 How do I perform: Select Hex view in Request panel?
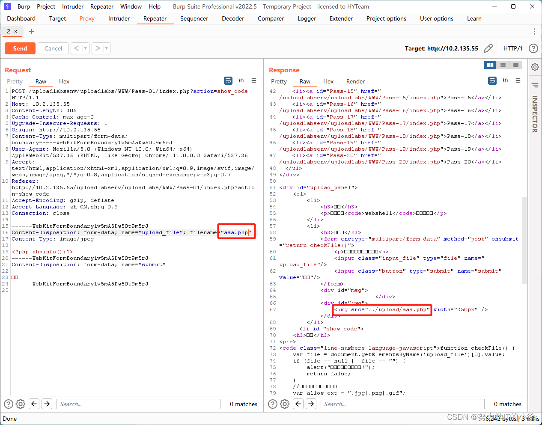pyautogui.click(x=64, y=81)
